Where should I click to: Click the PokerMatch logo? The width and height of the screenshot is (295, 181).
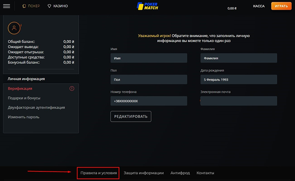147,6
